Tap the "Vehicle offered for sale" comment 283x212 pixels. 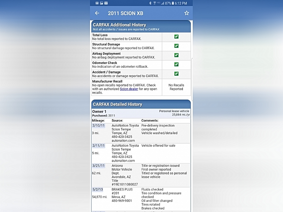point(158,146)
